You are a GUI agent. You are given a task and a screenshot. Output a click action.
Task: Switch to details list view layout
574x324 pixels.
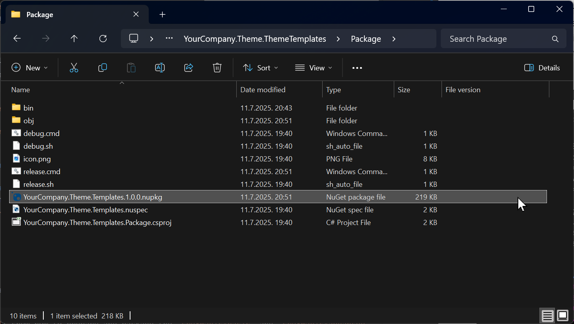point(548,316)
